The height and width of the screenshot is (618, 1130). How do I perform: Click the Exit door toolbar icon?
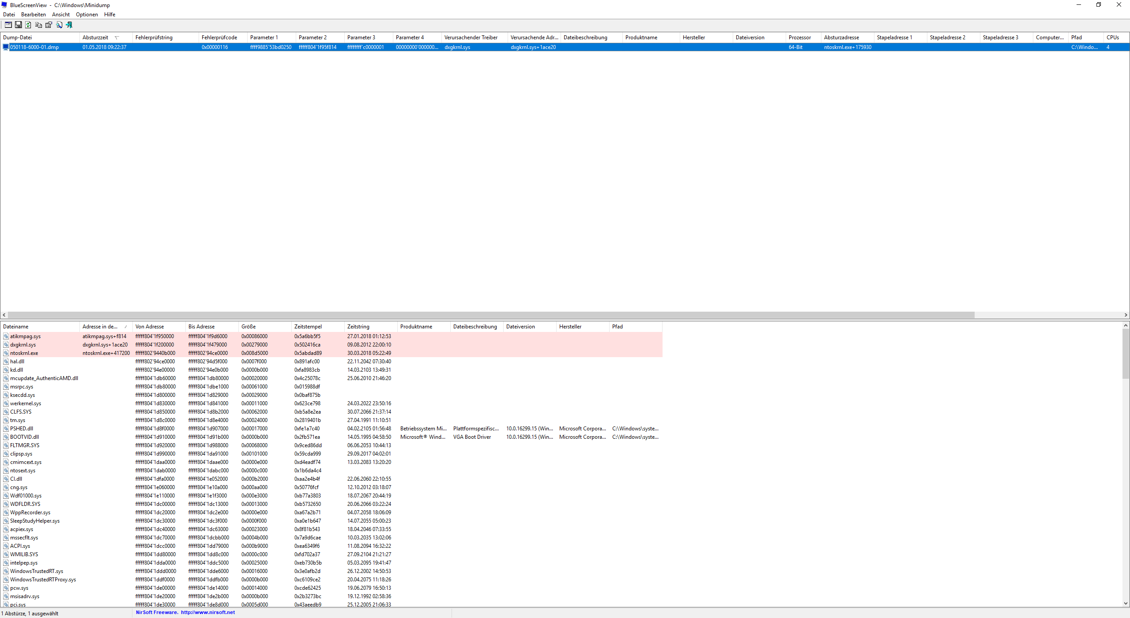69,25
